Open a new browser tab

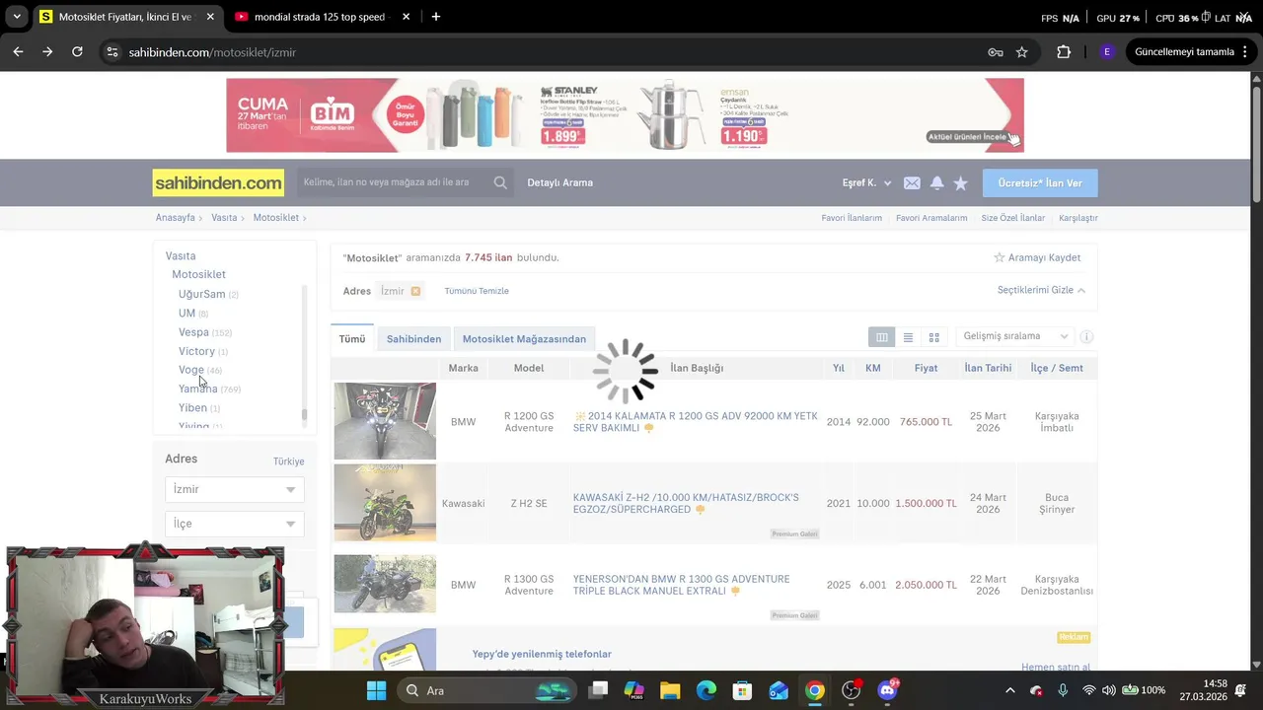[436, 17]
